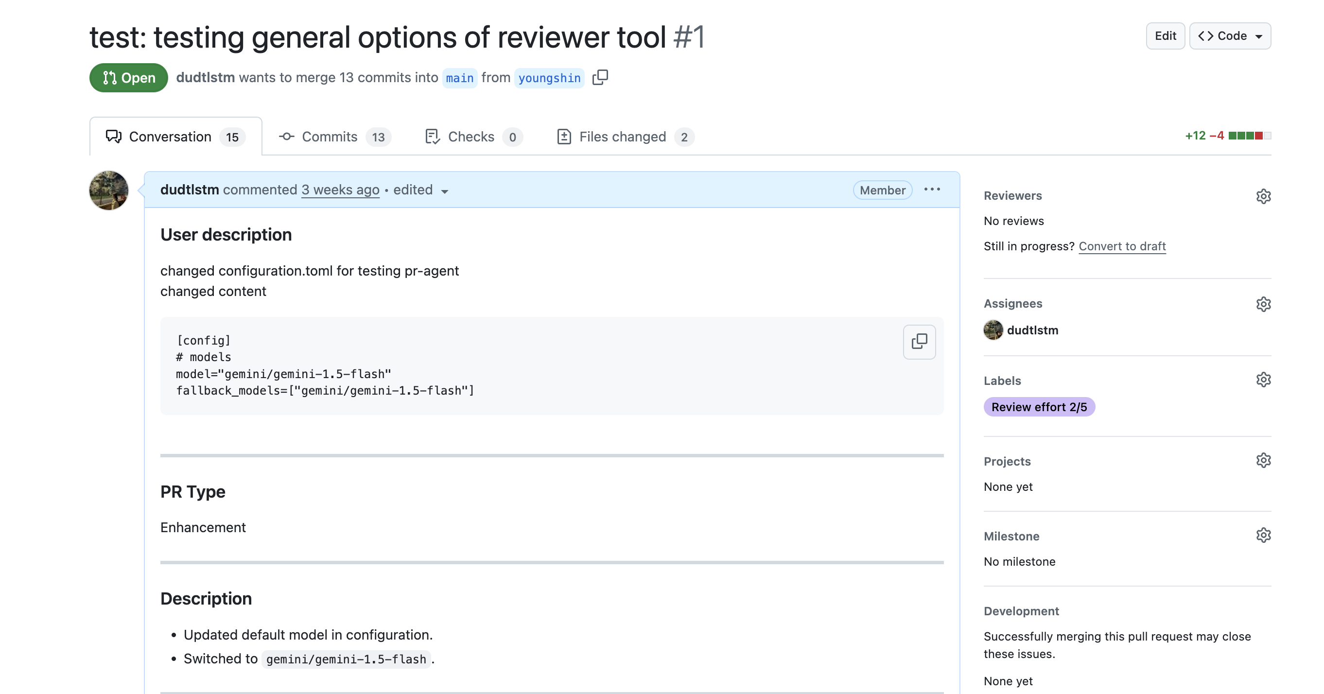Screen dimensions: 1324x694
Task: Open Projects settings gear
Action: click(x=1263, y=460)
